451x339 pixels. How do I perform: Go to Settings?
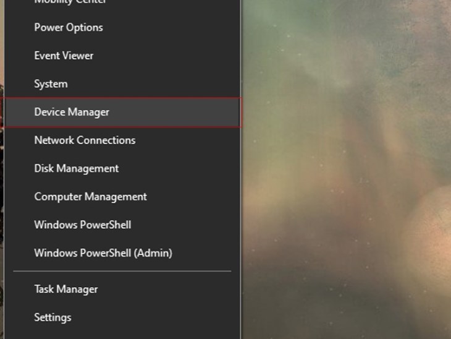pyautogui.click(x=53, y=317)
